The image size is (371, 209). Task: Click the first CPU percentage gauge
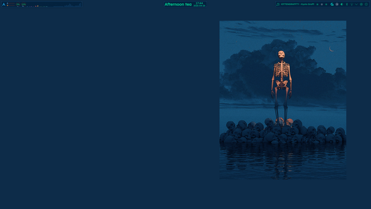[18, 4]
